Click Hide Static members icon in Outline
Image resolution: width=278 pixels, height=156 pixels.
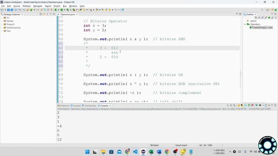tap(266, 17)
